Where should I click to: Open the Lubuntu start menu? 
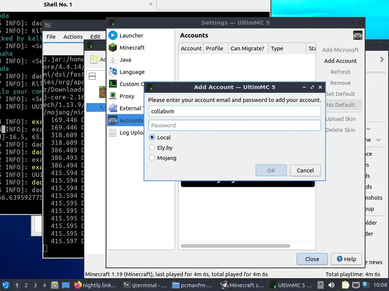6,285
